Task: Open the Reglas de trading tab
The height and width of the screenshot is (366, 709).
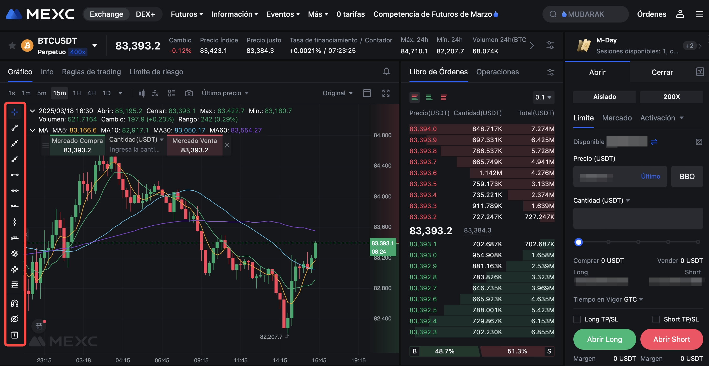Action: pyautogui.click(x=91, y=72)
